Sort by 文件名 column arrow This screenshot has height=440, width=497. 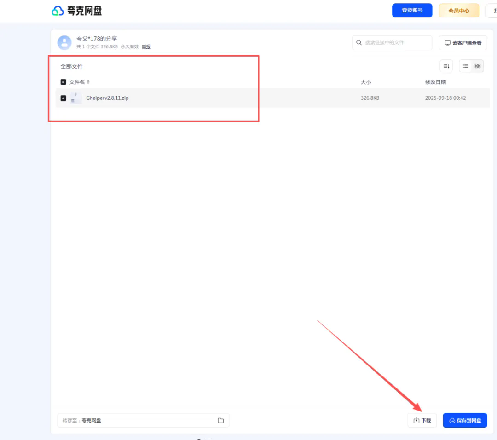click(x=88, y=82)
